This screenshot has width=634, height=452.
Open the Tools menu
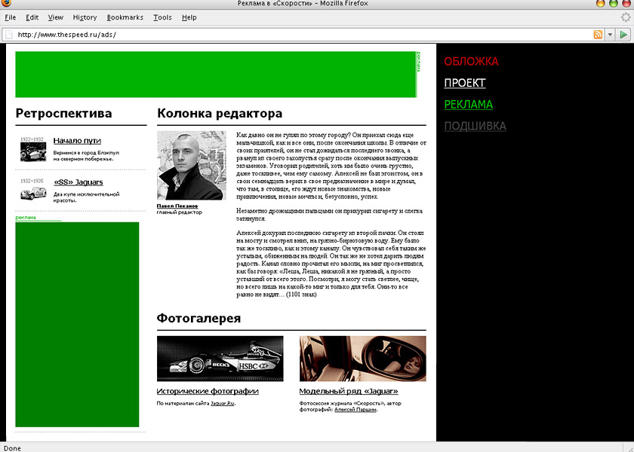tap(162, 17)
